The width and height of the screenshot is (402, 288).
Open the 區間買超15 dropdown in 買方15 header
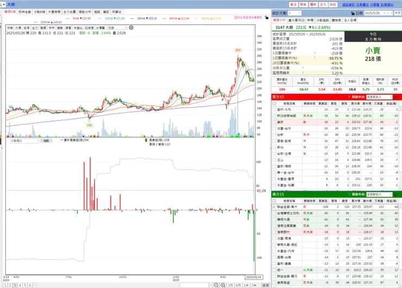[x=379, y=97]
